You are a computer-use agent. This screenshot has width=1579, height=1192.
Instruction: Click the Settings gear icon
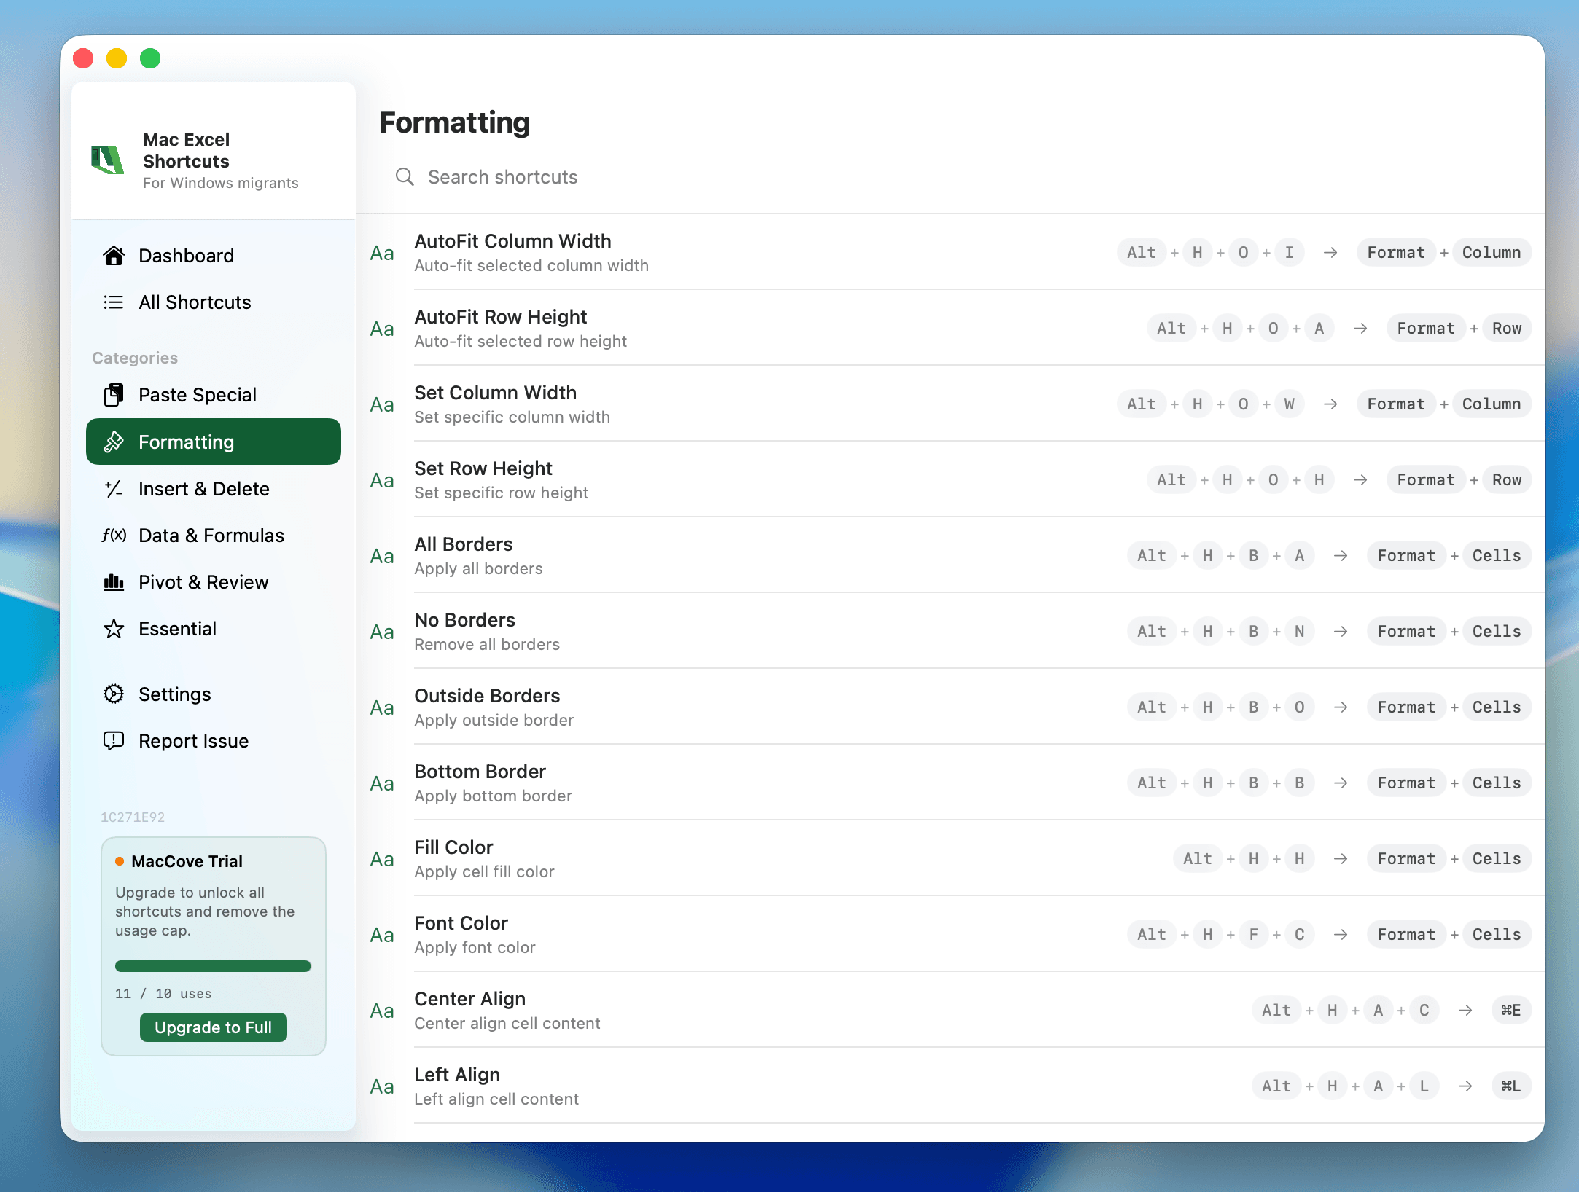click(x=114, y=694)
